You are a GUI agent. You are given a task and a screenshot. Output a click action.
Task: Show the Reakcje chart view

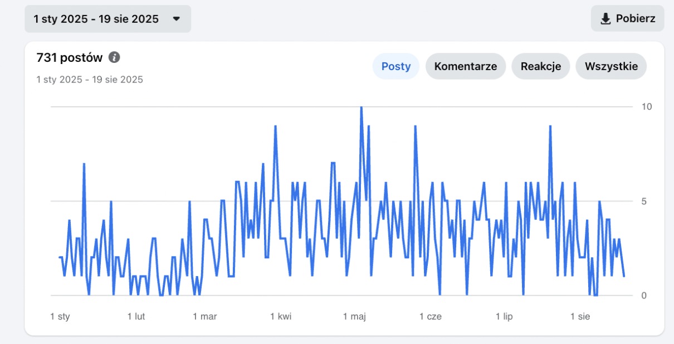click(540, 66)
